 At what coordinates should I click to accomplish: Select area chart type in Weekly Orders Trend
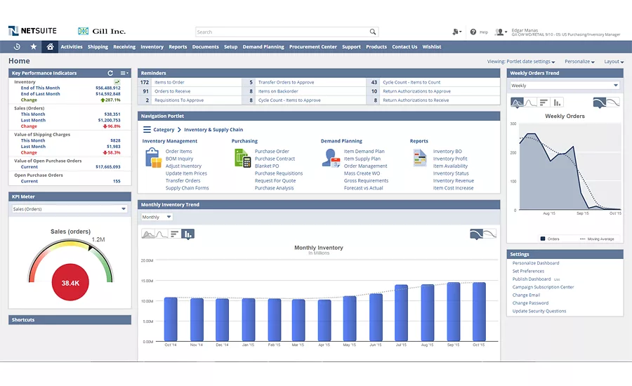point(517,102)
